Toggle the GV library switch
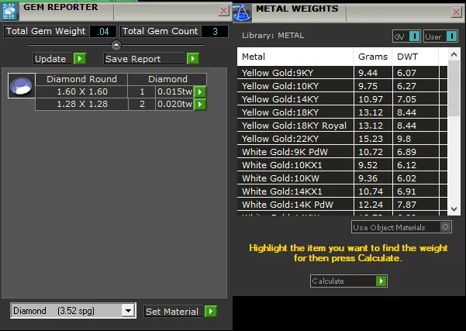Screen dimensions: 466x331 coord(414,36)
